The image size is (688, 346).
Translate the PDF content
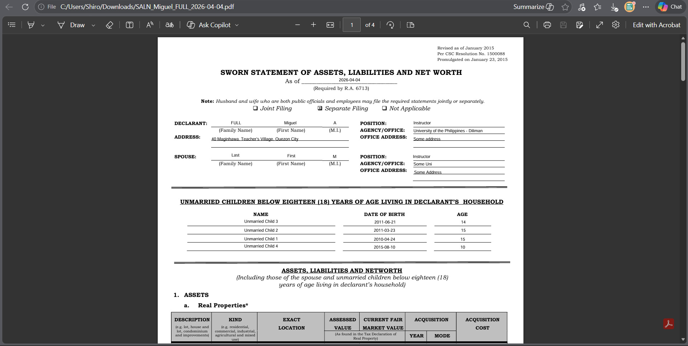(x=169, y=25)
